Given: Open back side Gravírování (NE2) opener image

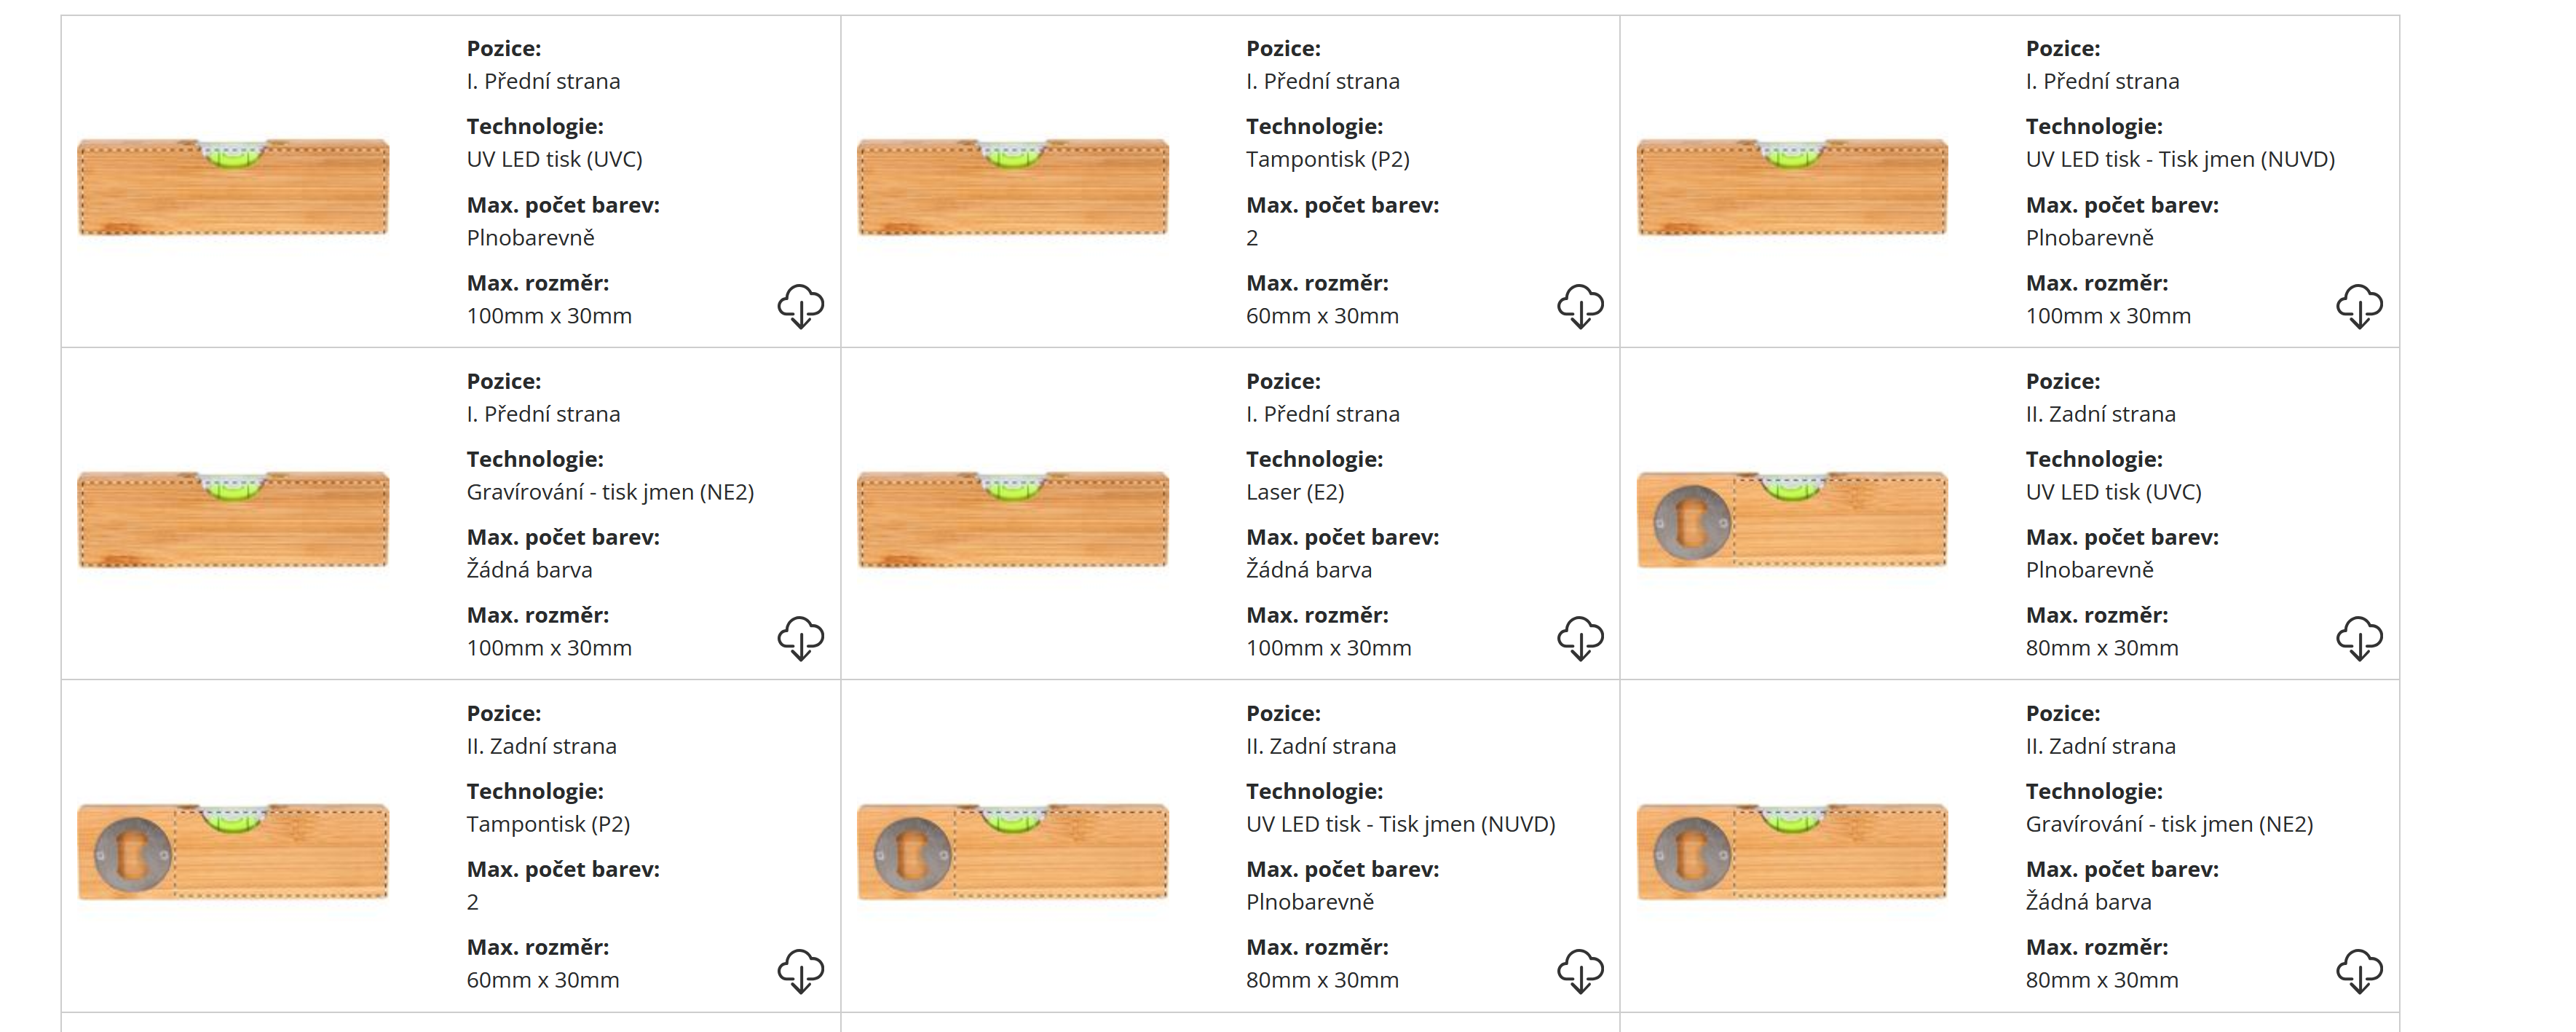Looking at the screenshot, I should (x=1792, y=852).
